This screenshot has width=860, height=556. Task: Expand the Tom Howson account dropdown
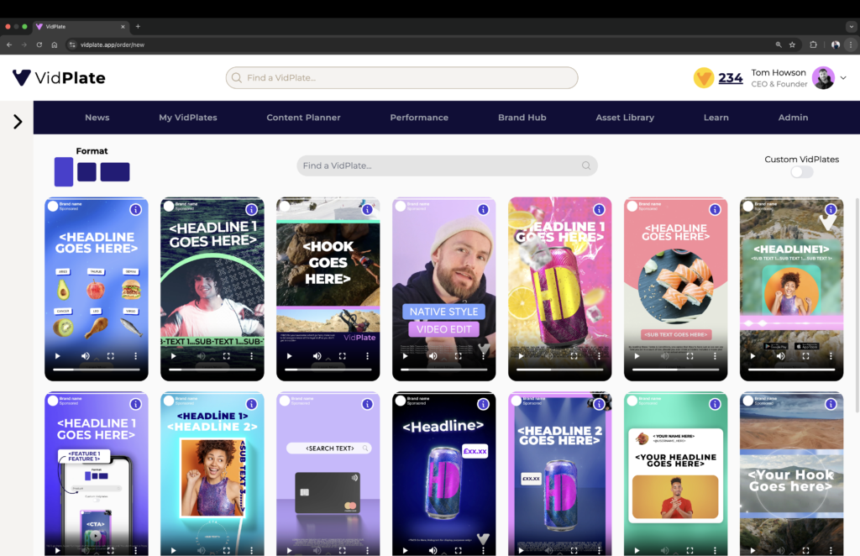point(843,78)
